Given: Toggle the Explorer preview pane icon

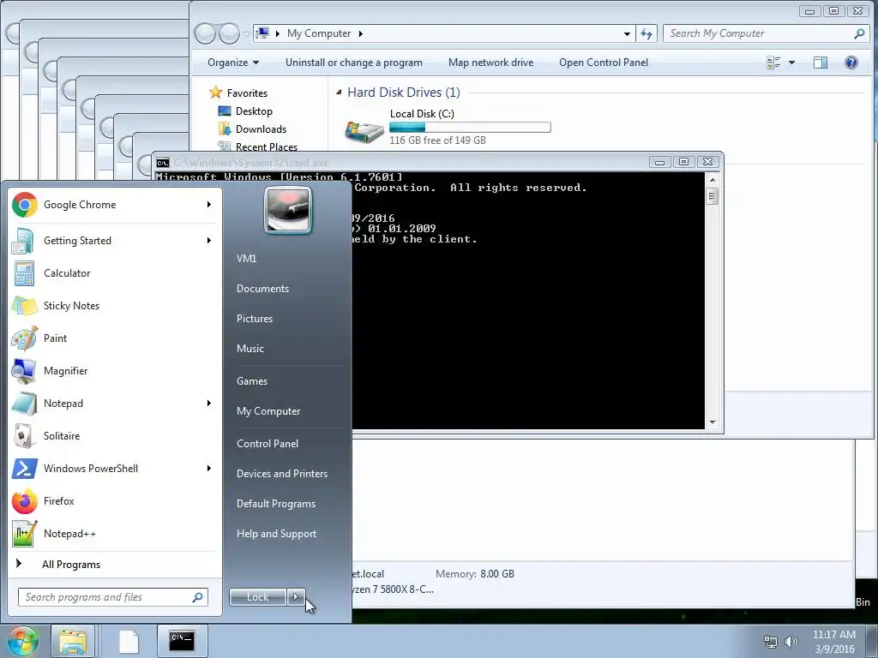Looking at the screenshot, I should [821, 63].
